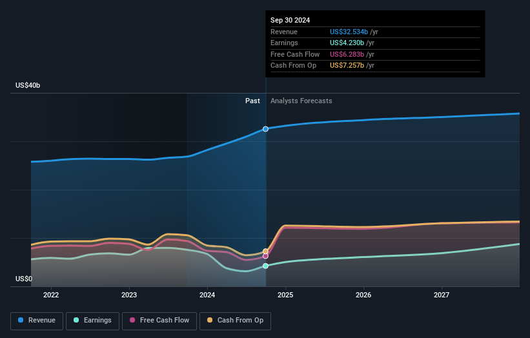The width and height of the screenshot is (530, 338).
Task: Toggle the Revenue legend series
Action: (x=37, y=321)
